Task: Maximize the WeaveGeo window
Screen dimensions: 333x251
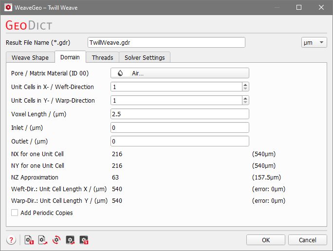Action: 299,7
